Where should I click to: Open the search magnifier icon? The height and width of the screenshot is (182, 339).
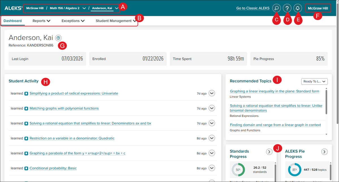coord(277,8)
